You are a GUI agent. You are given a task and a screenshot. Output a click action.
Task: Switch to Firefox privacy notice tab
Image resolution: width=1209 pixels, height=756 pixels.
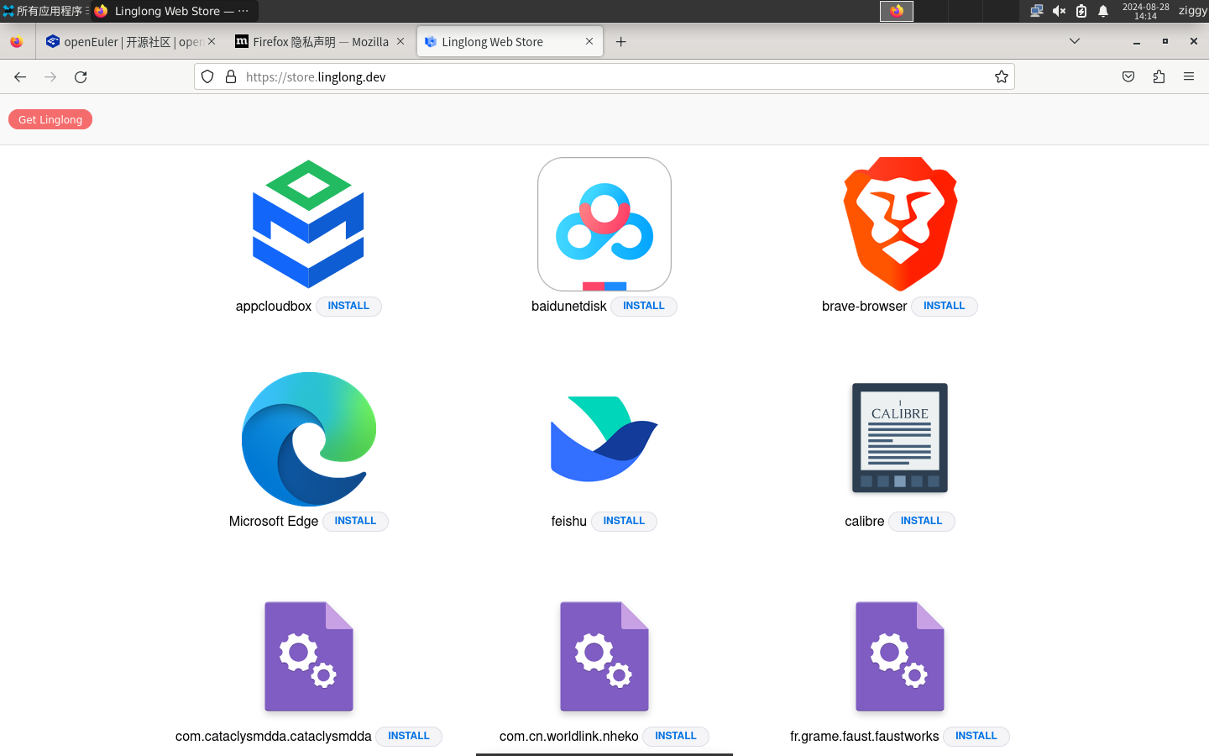(x=320, y=41)
